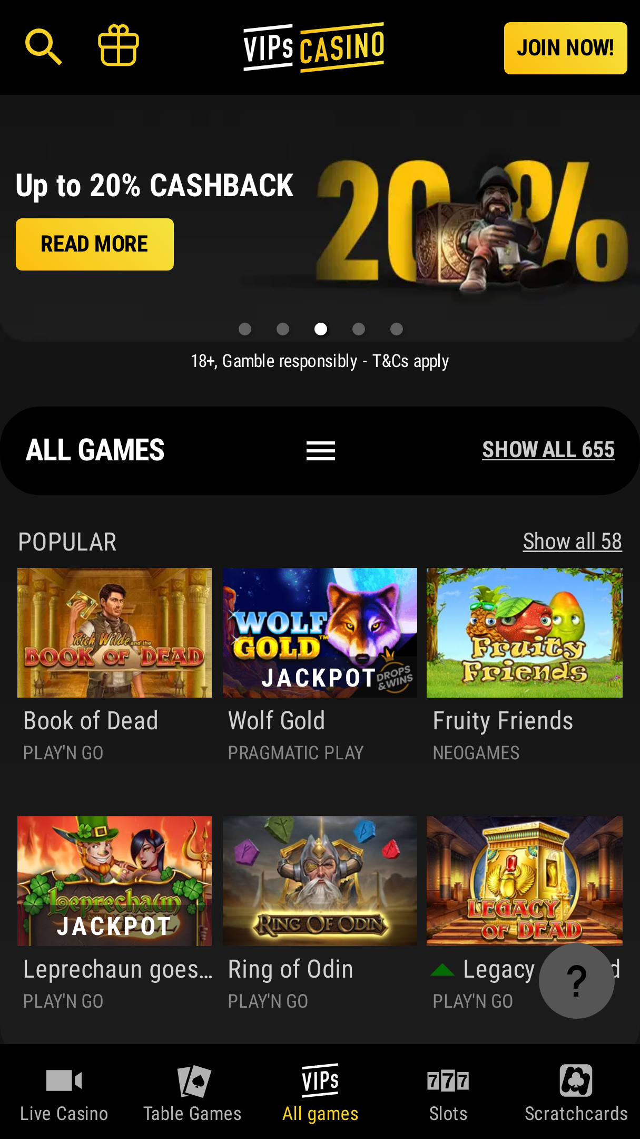Select the second carousel dot
Image resolution: width=640 pixels, height=1139 pixels.
point(283,329)
